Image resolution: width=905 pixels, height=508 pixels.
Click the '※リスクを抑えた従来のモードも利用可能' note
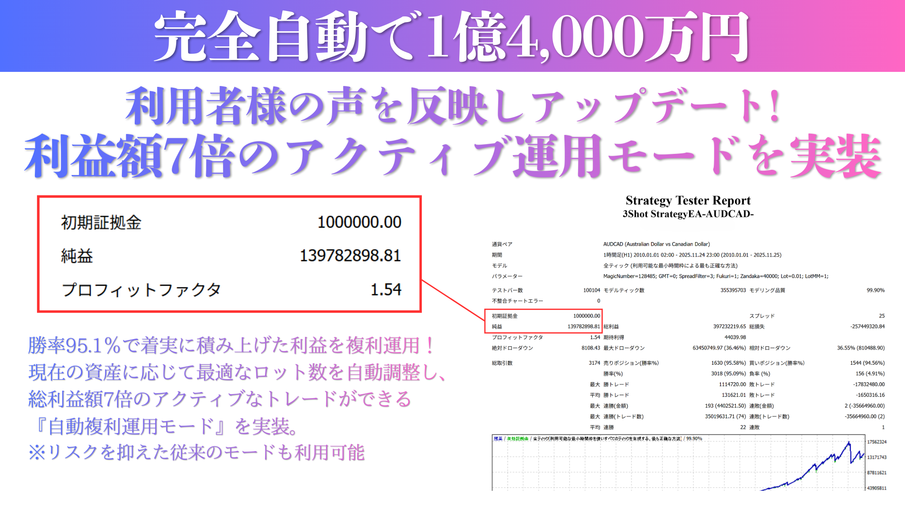coord(197,453)
